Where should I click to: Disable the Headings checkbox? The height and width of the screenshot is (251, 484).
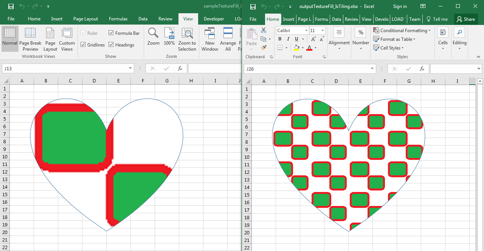tap(111, 45)
